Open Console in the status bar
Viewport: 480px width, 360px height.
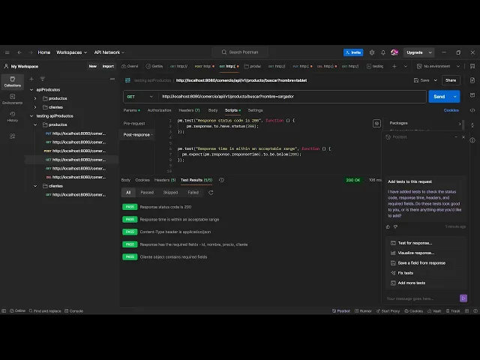pyautogui.click(x=73, y=310)
